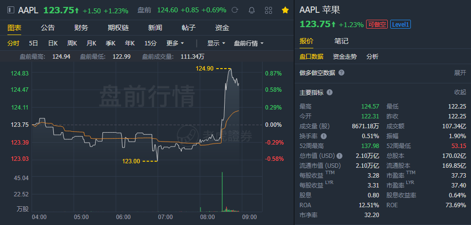This screenshot has height=225, width=471.
Task: Open the 笔记 notes tab
Action: pyautogui.click(x=341, y=41)
